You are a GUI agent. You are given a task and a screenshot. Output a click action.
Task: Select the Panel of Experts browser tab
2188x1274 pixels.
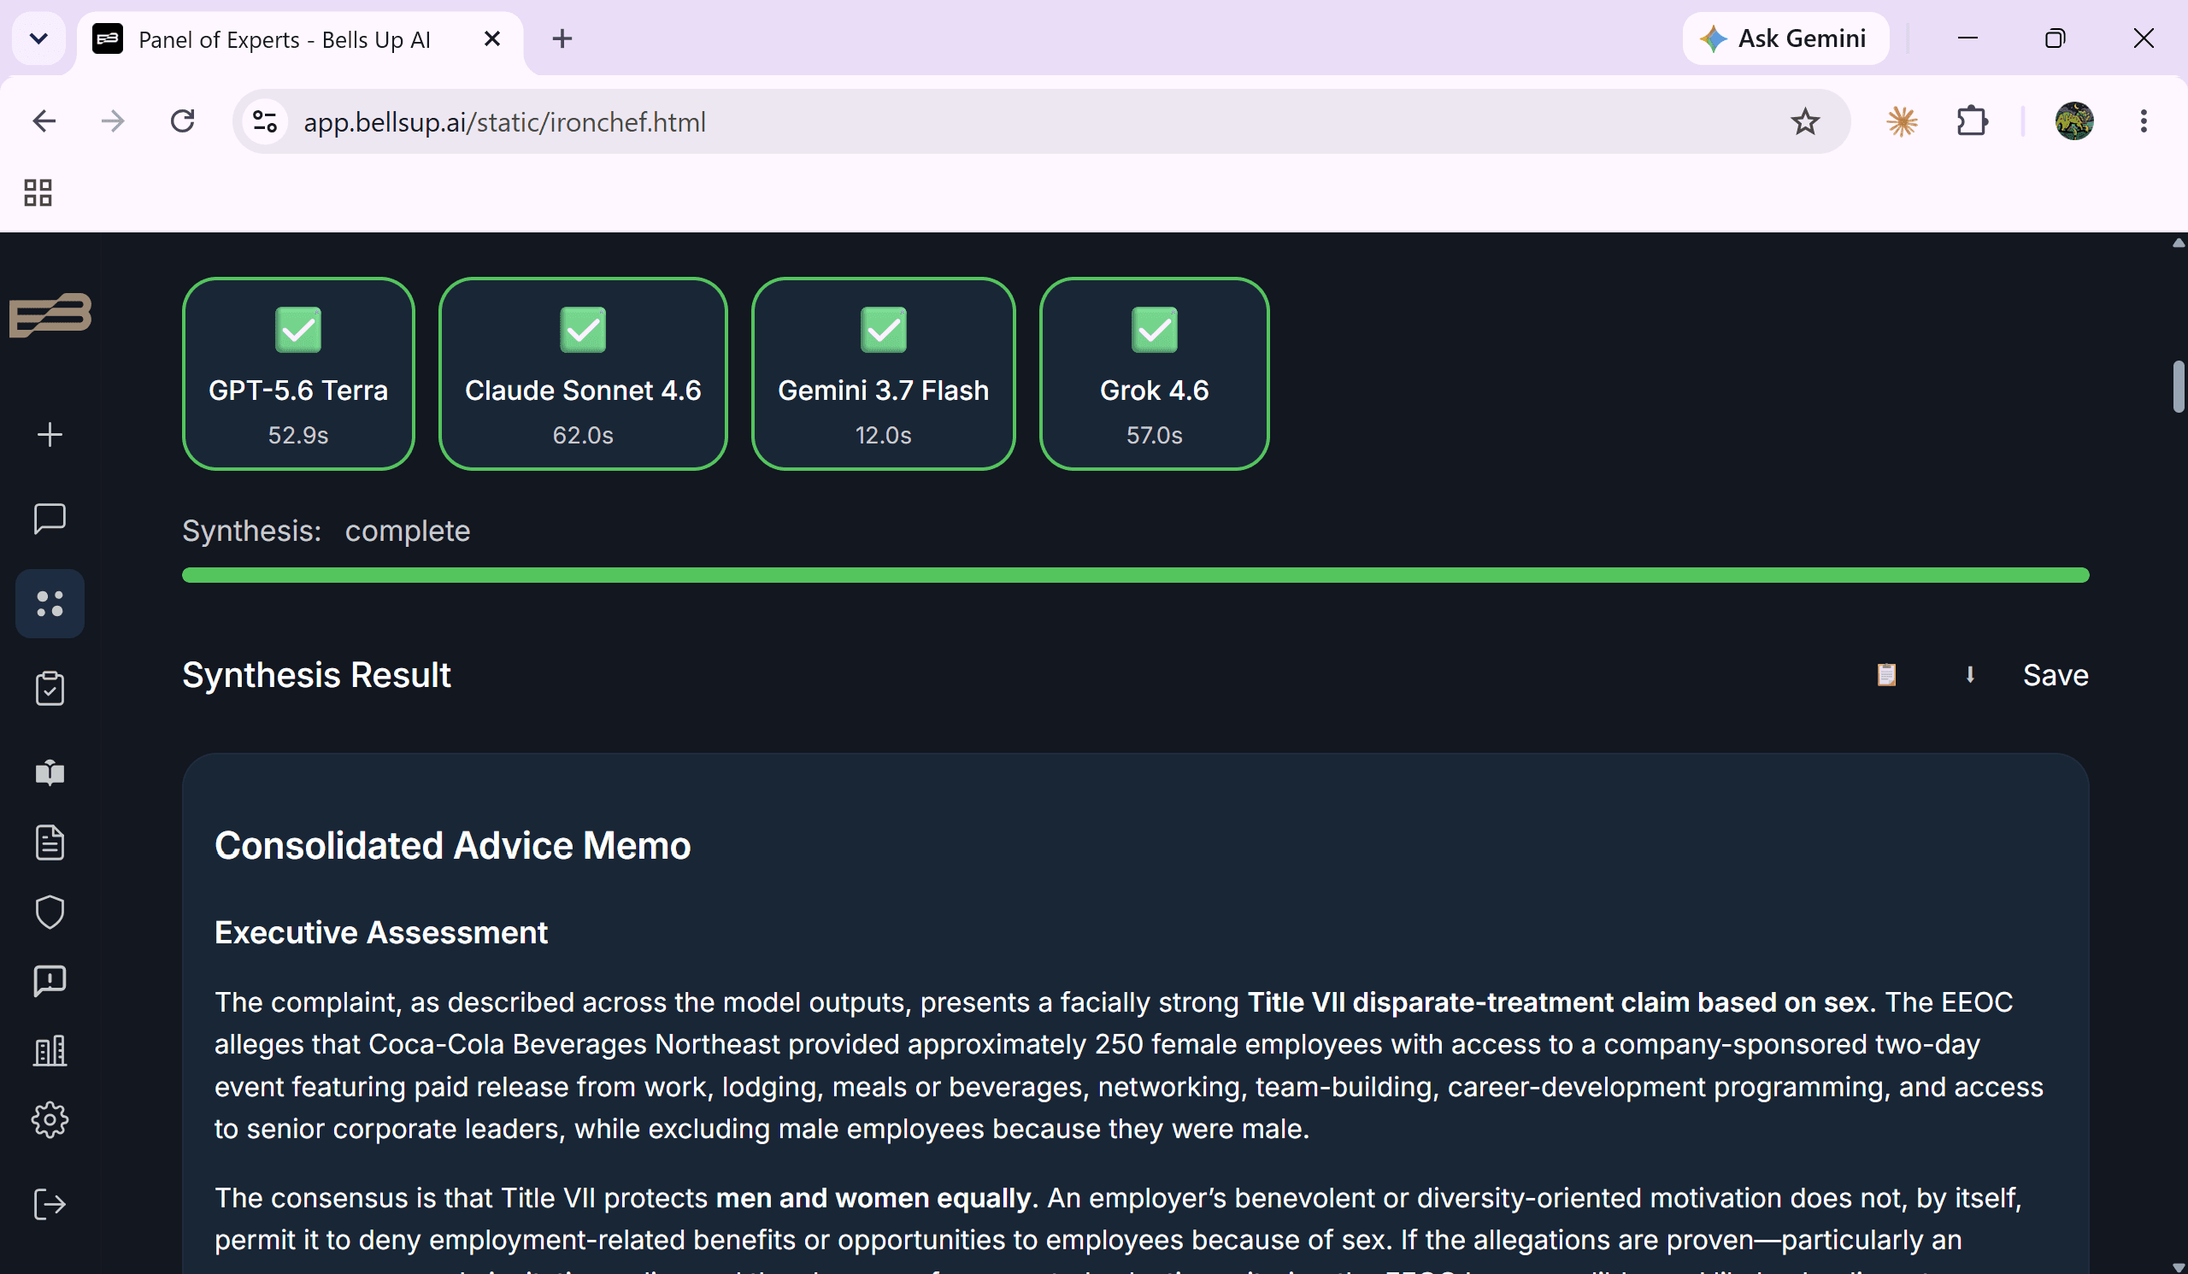pos(299,40)
